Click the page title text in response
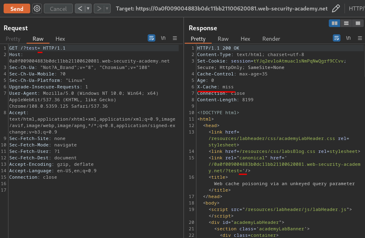365x238 pixels. point(284,184)
